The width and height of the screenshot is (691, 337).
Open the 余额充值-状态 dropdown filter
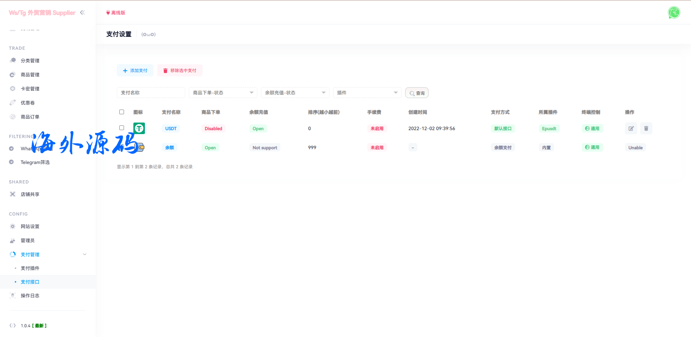tap(295, 93)
